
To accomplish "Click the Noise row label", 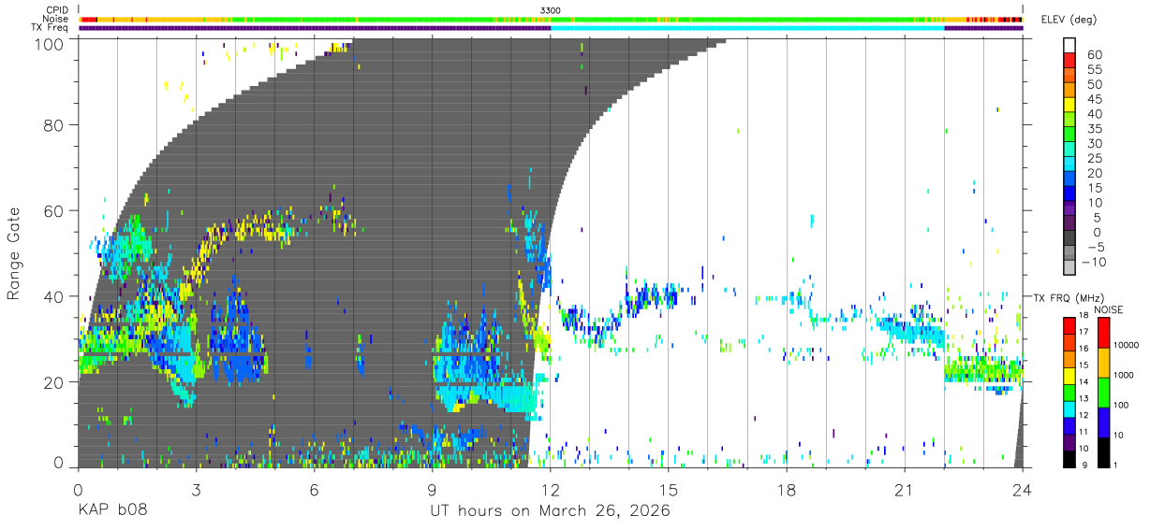I will (56, 19).
